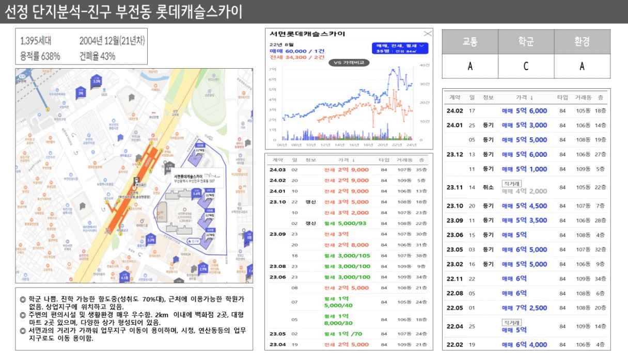The width and height of the screenshot is (628, 353).
Task: Click the C grade under 학군
Action: (x=526, y=66)
